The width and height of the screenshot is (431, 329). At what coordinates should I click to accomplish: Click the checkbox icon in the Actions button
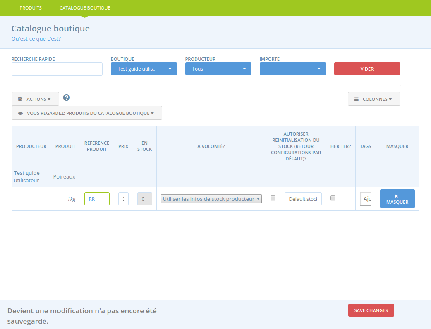point(20,99)
